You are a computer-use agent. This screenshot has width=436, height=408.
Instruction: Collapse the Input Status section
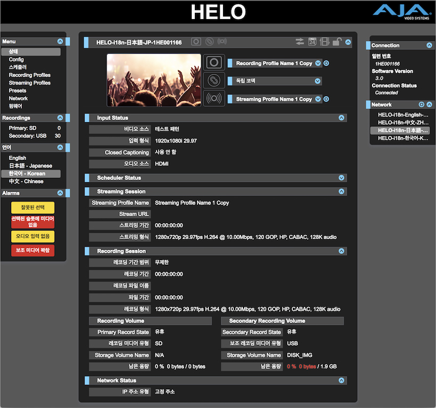341,118
